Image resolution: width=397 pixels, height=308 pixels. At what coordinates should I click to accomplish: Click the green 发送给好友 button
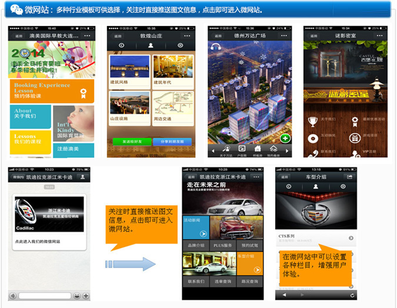(132, 141)
